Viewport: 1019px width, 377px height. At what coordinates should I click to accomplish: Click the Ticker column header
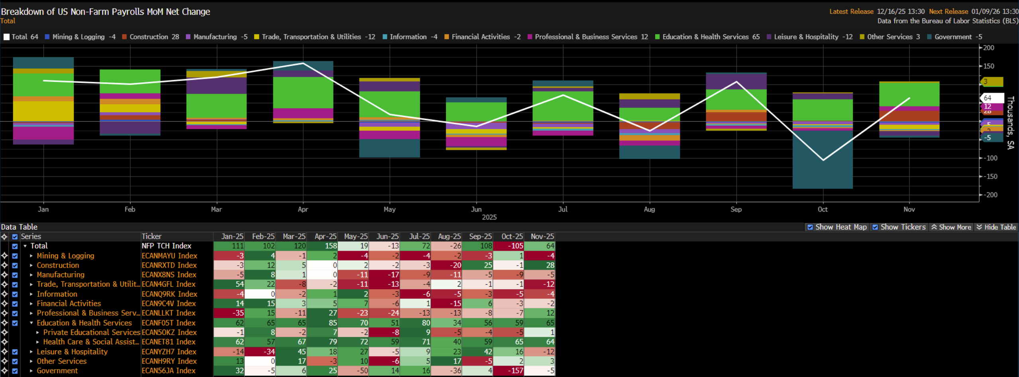(152, 237)
